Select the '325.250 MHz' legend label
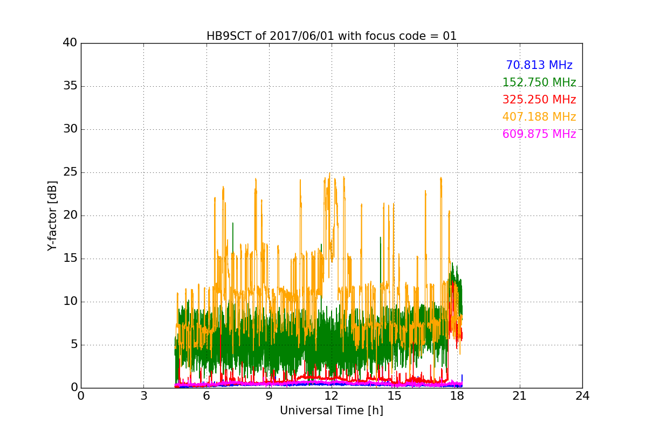This screenshot has height=431, width=647. (x=539, y=100)
